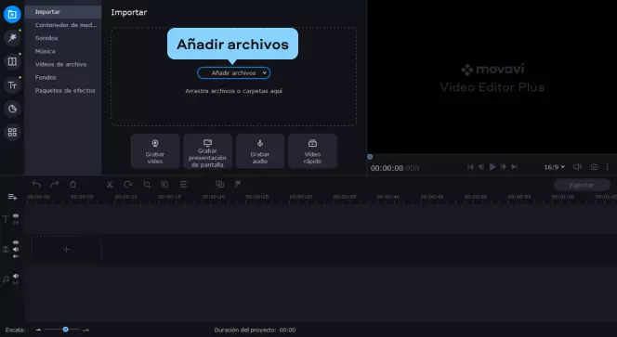Click the Play button in the player

point(492,167)
